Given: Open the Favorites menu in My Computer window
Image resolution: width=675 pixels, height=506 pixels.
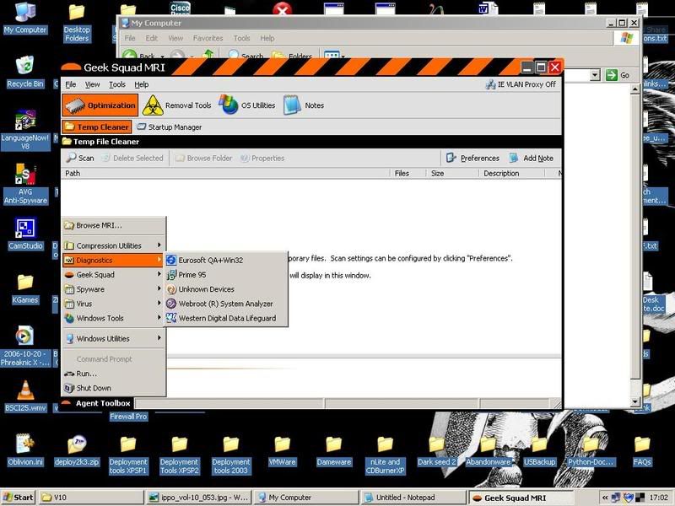Looking at the screenshot, I should click(208, 38).
